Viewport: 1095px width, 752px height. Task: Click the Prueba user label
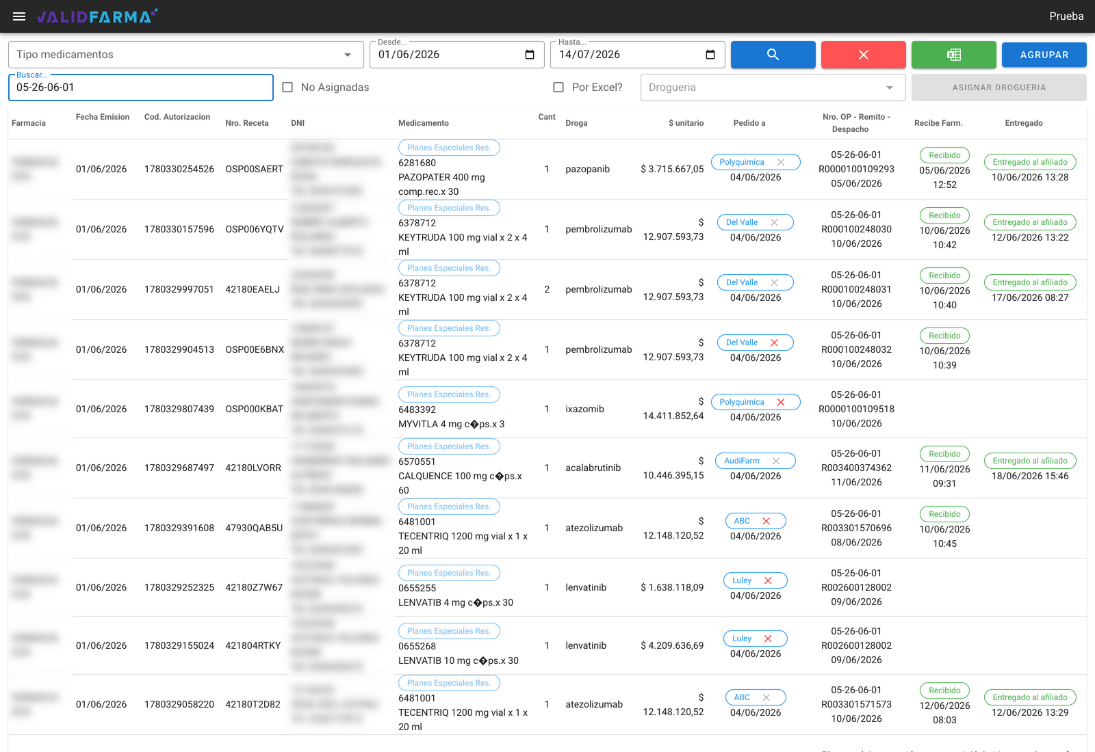click(x=1066, y=16)
